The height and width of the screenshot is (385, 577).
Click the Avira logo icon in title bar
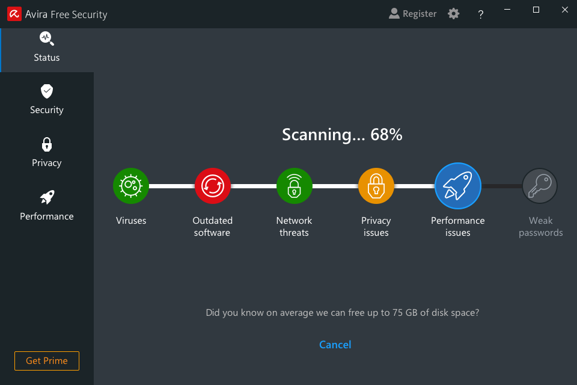(x=14, y=14)
